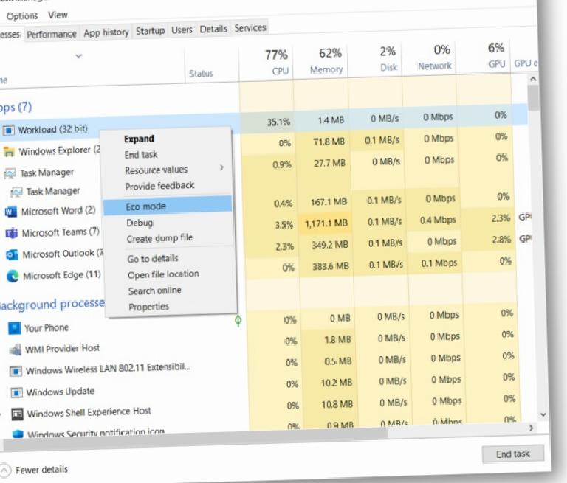
Task: Click the Background processes group header
Action: click(x=52, y=304)
